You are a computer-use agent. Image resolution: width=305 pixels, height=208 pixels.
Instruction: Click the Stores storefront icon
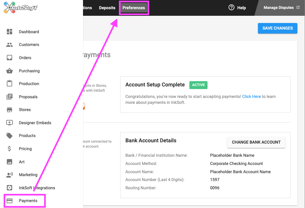point(10,110)
